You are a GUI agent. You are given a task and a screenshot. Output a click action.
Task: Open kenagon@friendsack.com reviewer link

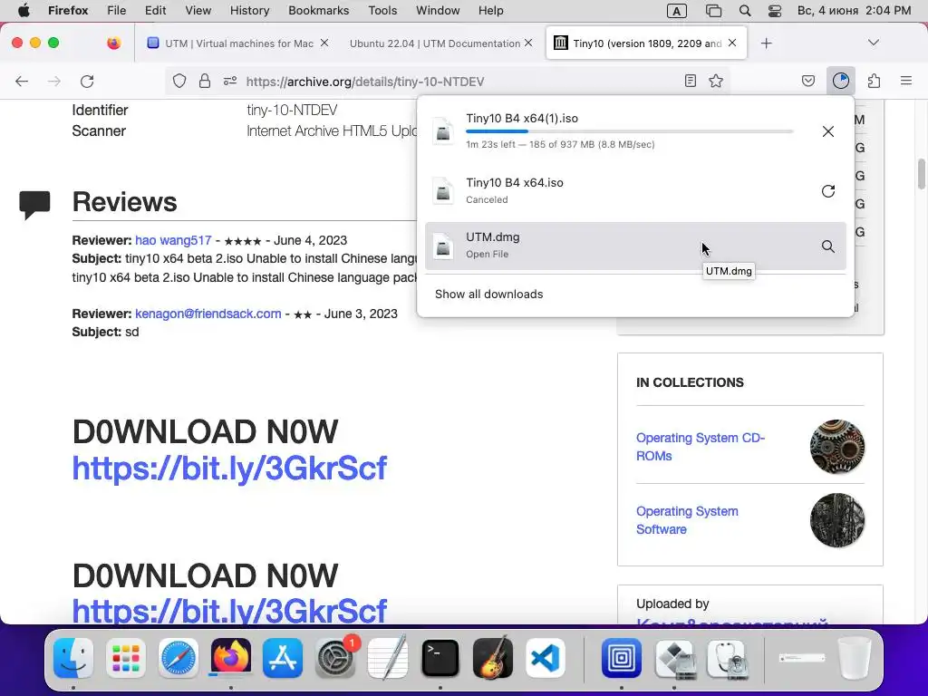(x=208, y=314)
